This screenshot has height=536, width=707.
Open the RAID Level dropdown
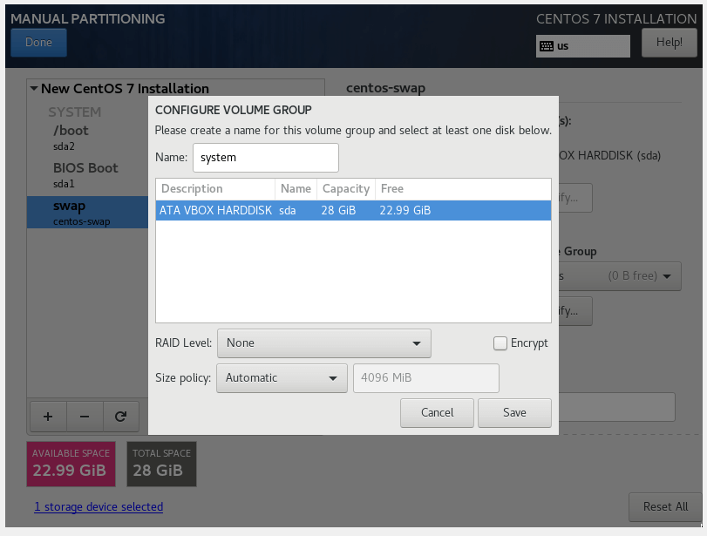(323, 343)
